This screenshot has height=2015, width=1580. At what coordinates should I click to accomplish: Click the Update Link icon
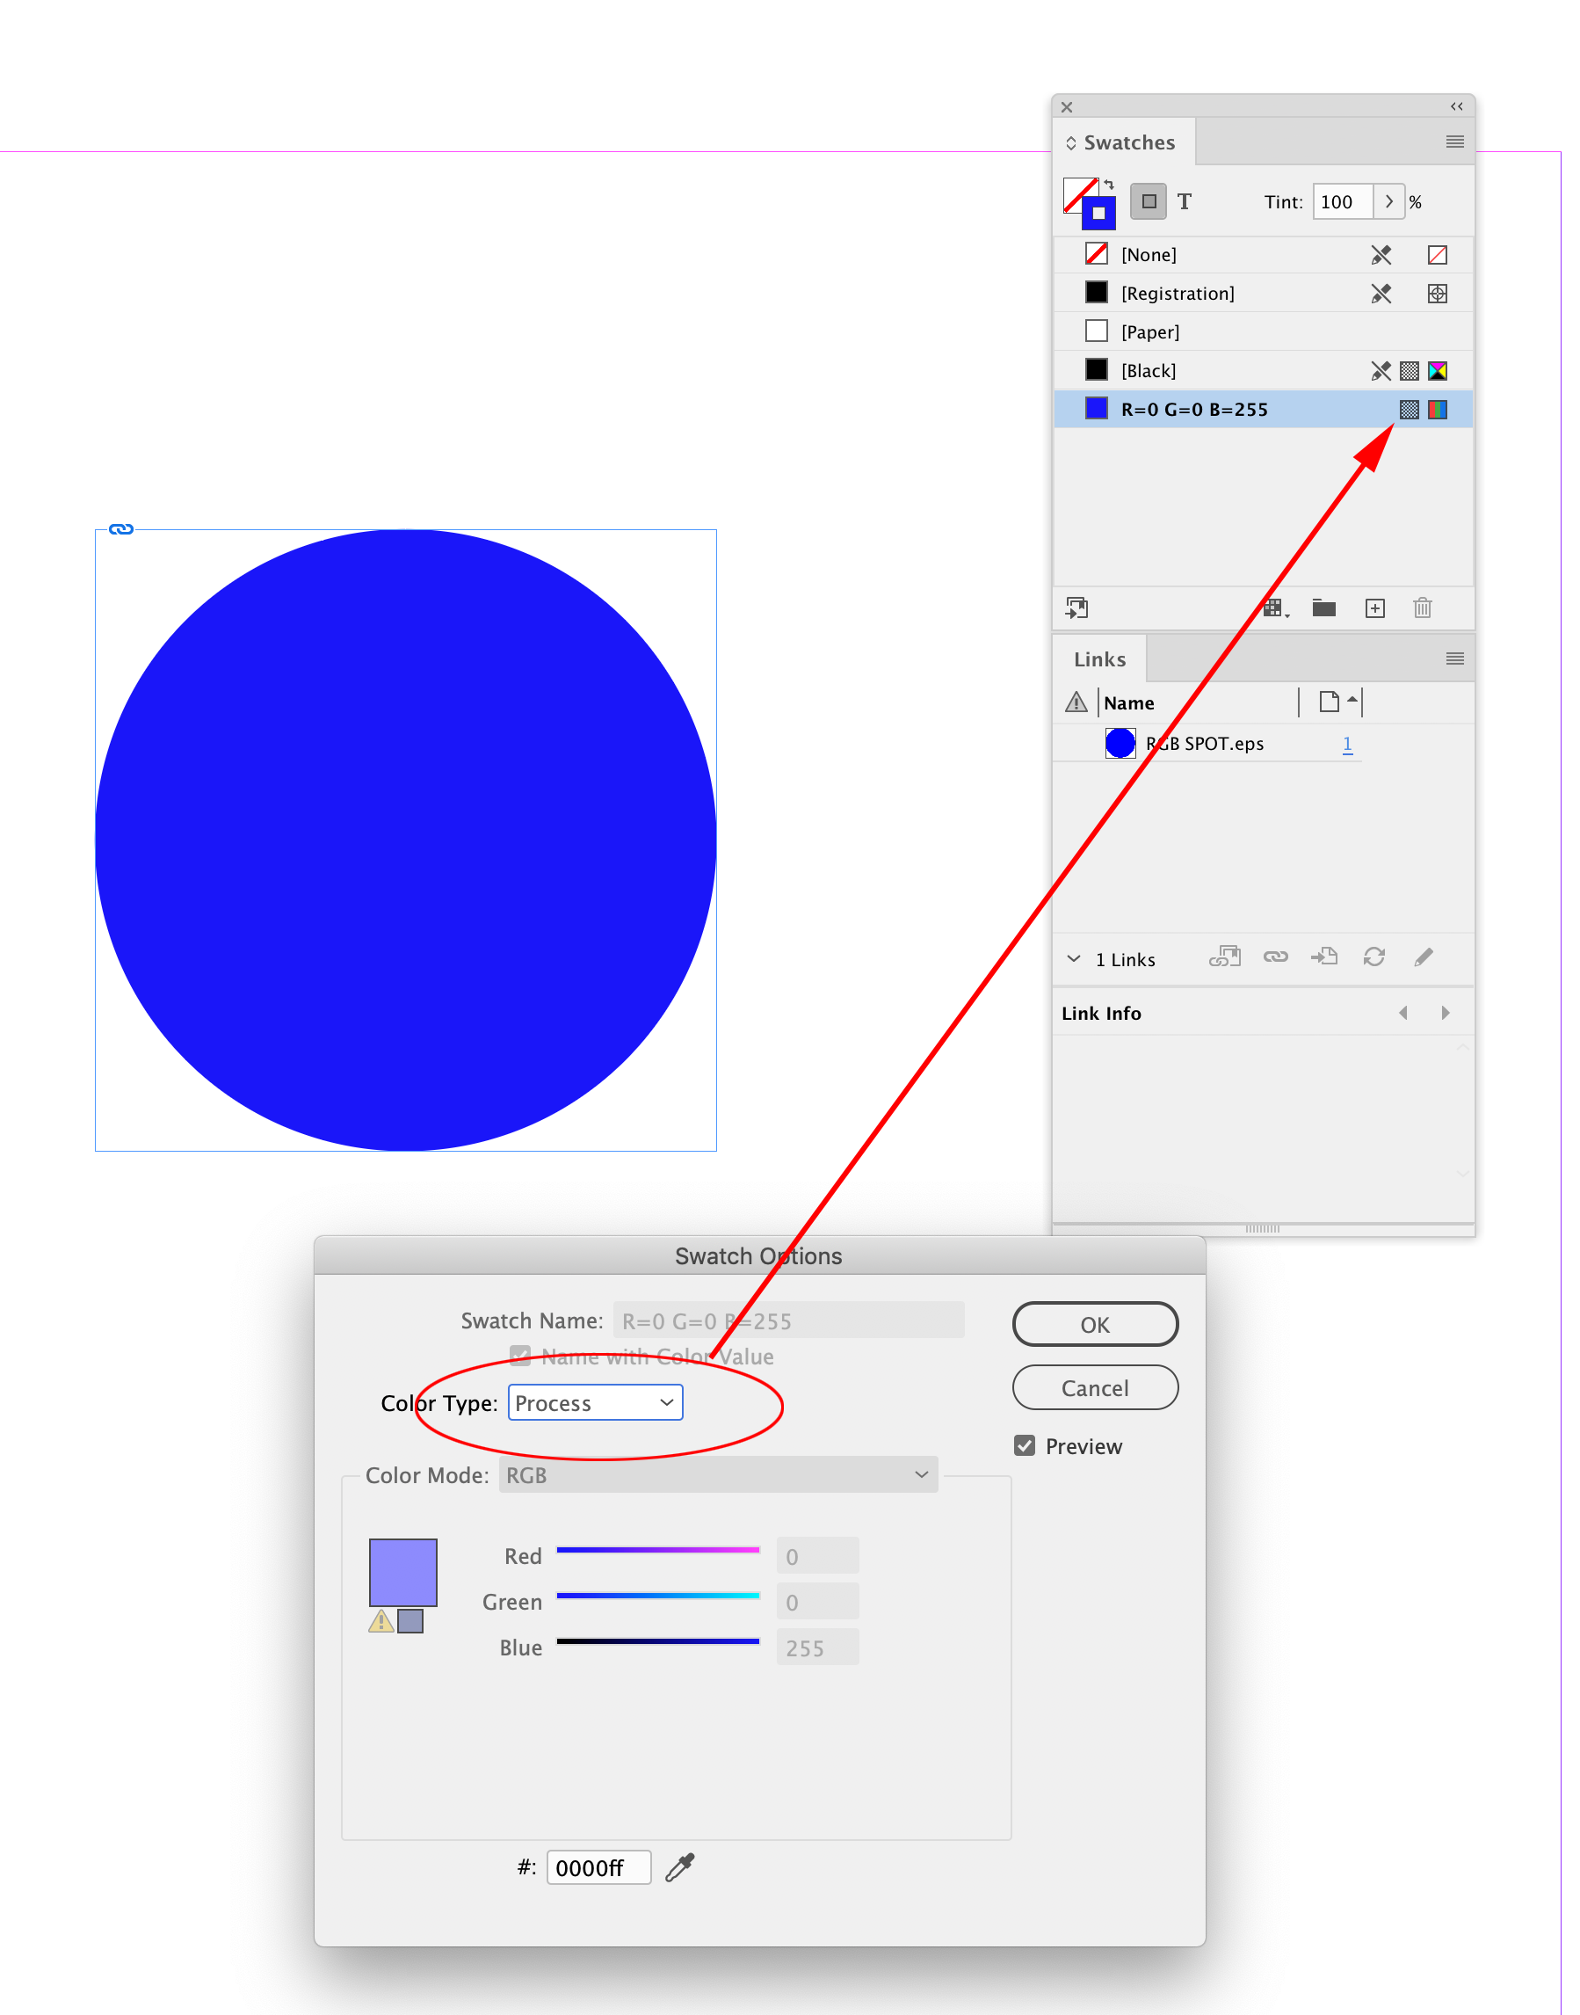pos(1373,957)
